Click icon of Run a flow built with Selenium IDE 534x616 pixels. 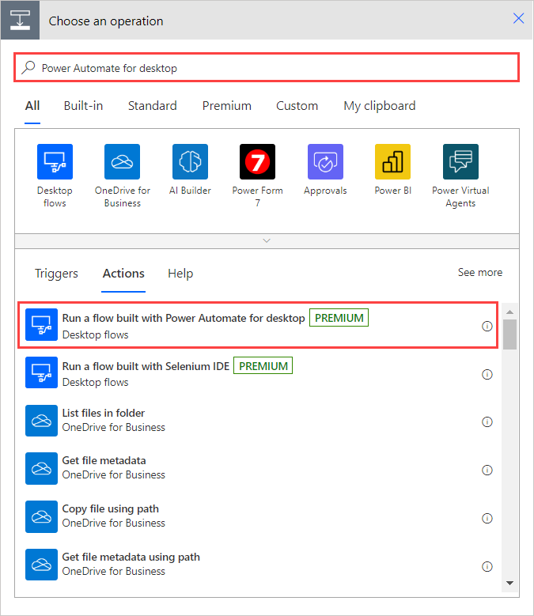(41, 372)
